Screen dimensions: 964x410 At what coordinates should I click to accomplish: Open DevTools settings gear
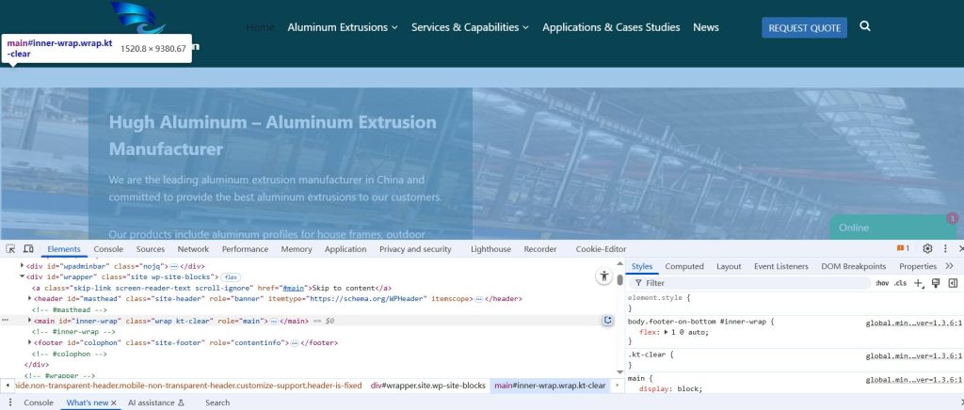[x=927, y=249]
